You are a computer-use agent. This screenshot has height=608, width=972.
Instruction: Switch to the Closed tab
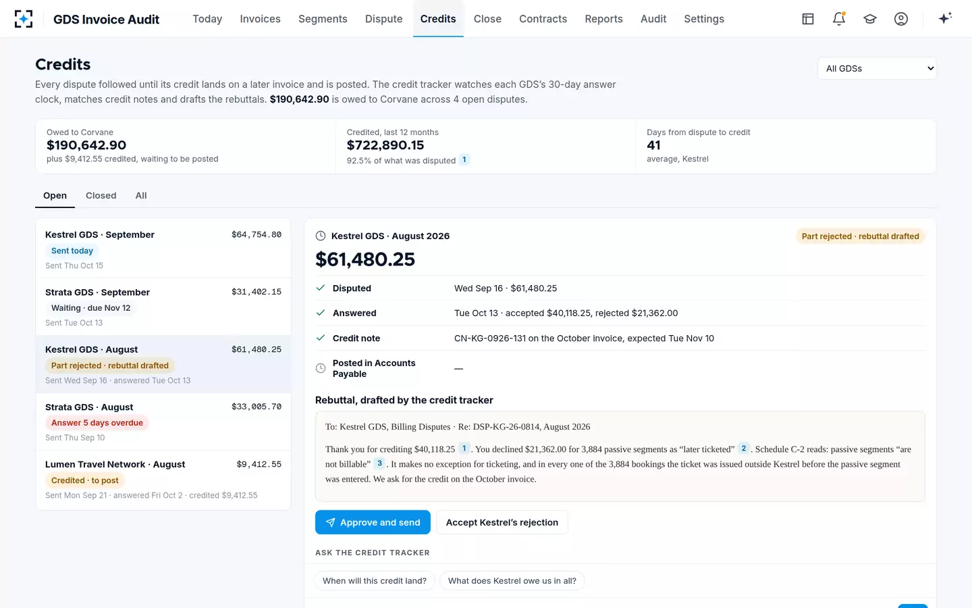[x=101, y=195]
